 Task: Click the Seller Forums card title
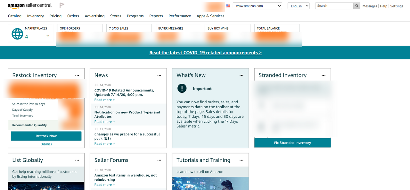pos(111,160)
